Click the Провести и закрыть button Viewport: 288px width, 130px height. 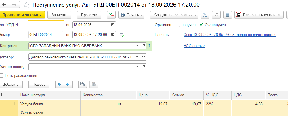pyautogui.click(x=22, y=15)
